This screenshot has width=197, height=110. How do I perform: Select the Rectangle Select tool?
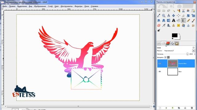tap(159, 11)
